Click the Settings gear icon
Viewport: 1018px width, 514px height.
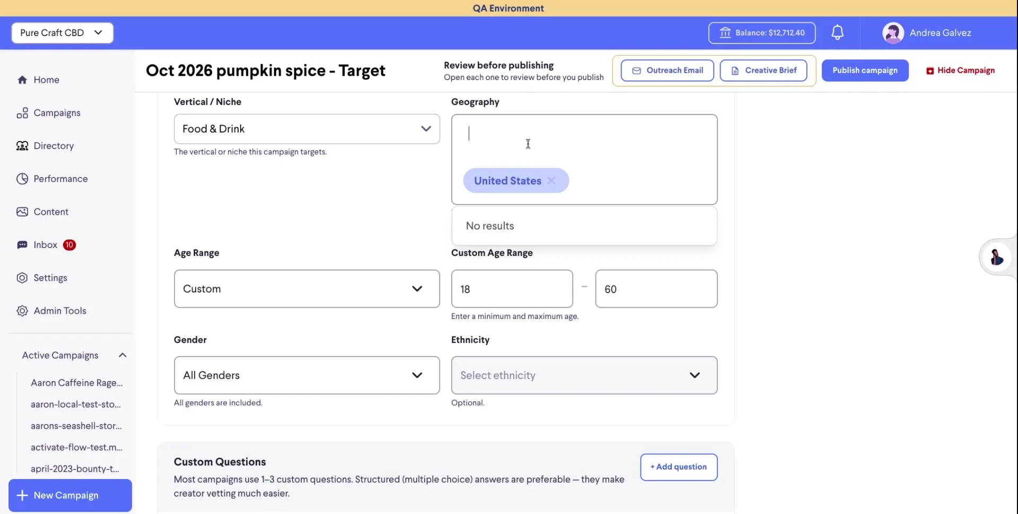tap(22, 278)
